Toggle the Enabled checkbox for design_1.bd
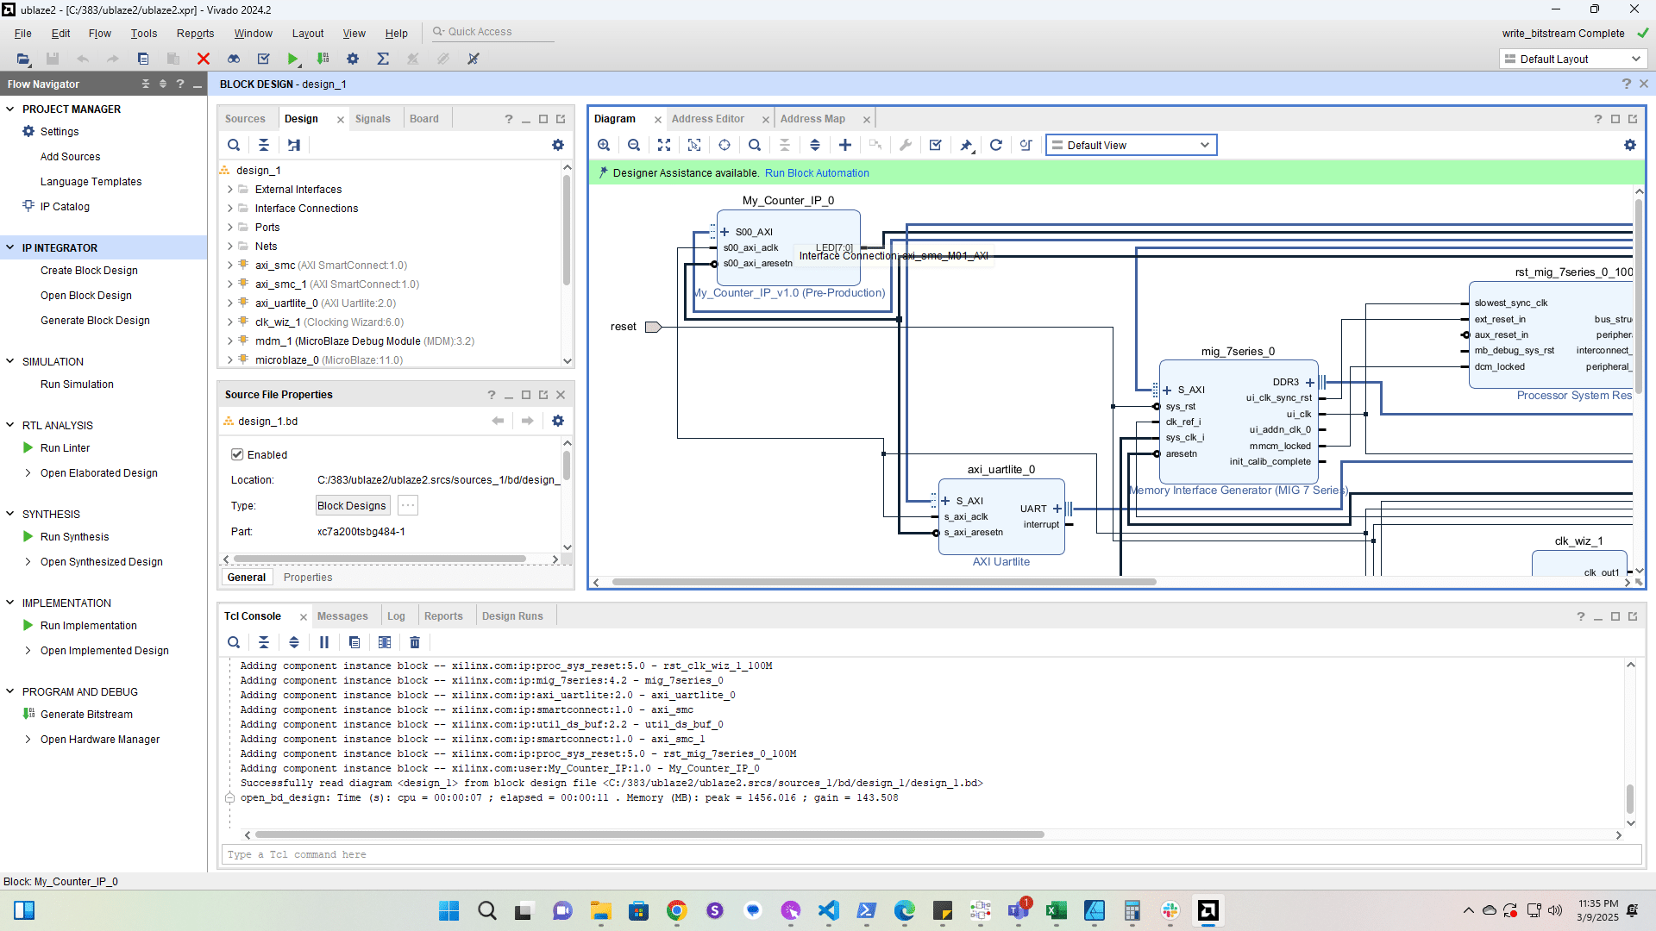This screenshot has height=931, width=1656. pyautogui.click(x=237, y=454)
